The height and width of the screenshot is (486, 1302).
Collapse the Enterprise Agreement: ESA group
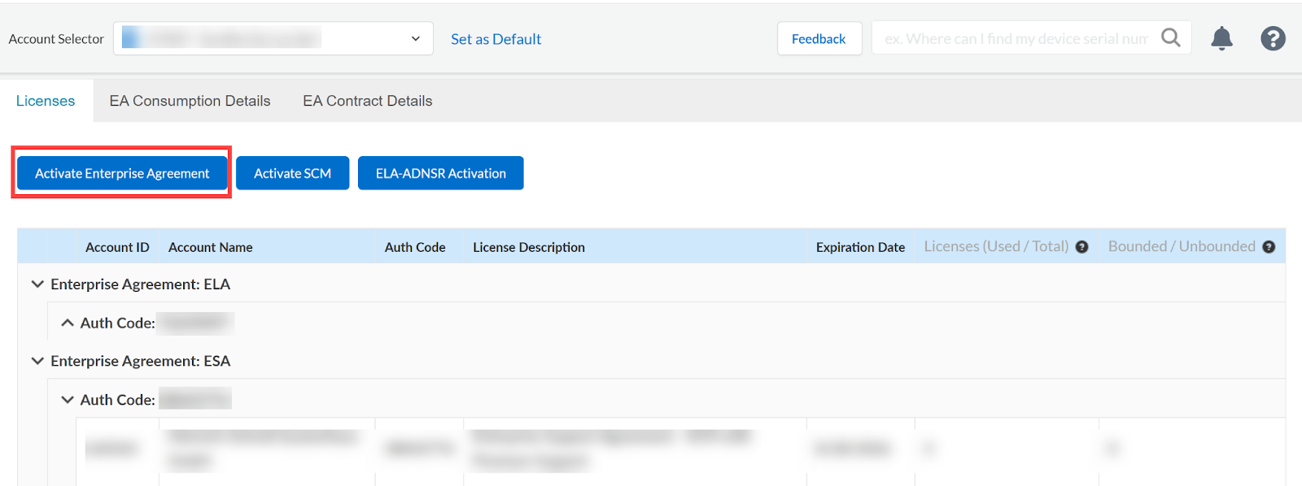(x=37, y=361)
